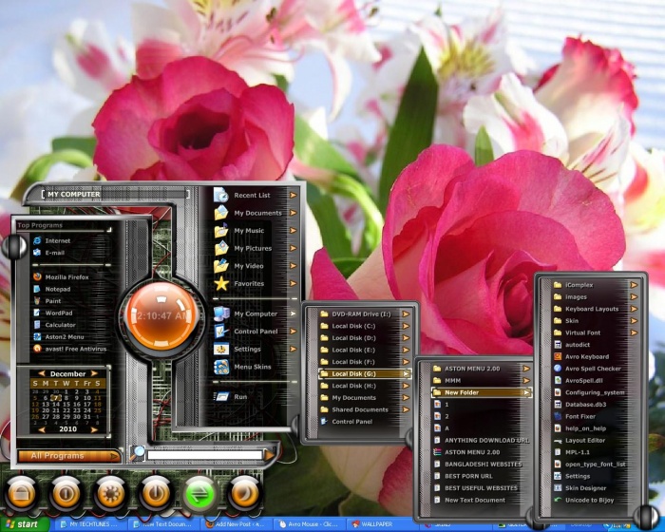Expand the Local Disk (E:) arrow

click(406, 350)
